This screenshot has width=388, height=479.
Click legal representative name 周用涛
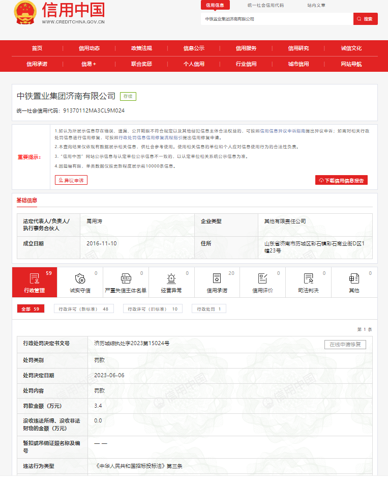94,221
